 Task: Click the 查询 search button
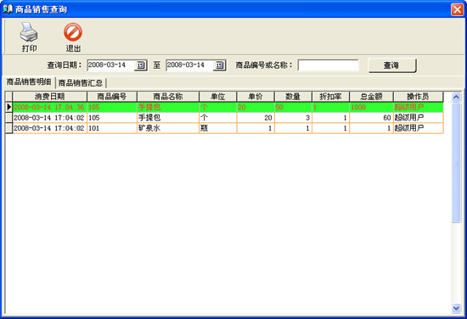point(392,65)
